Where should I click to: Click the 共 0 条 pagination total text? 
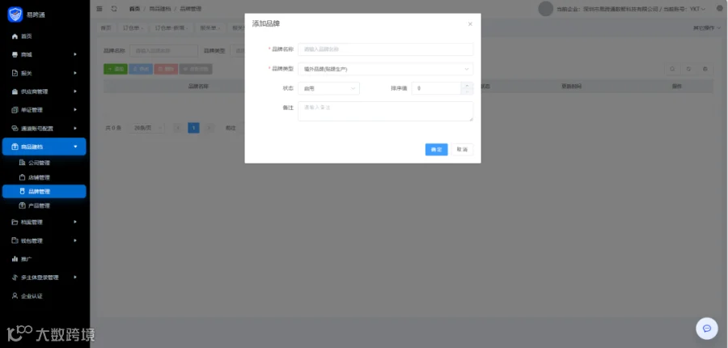(113, 128)
